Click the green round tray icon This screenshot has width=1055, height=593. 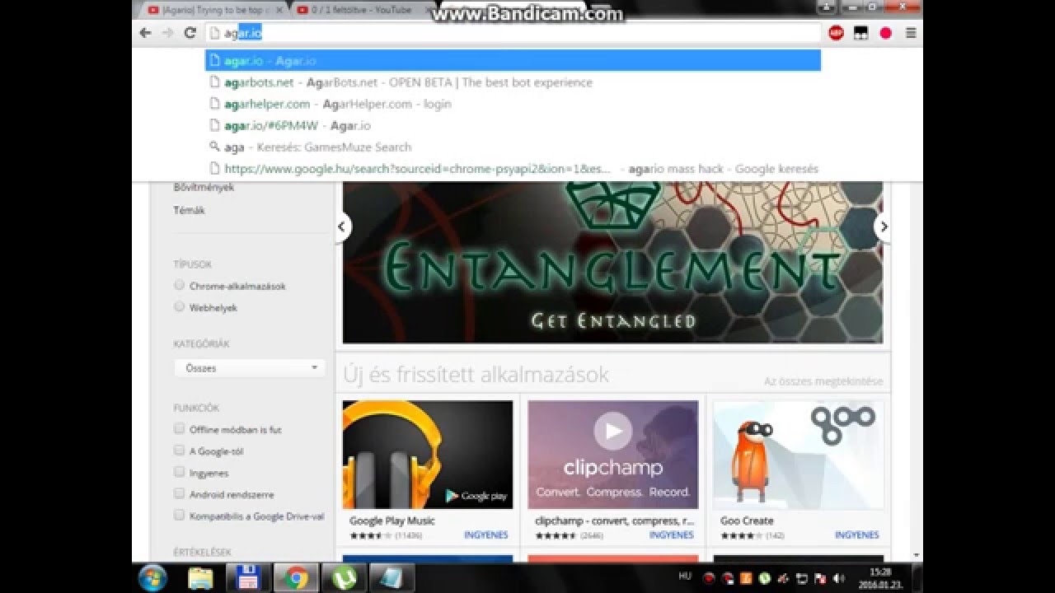coord(764,578)
